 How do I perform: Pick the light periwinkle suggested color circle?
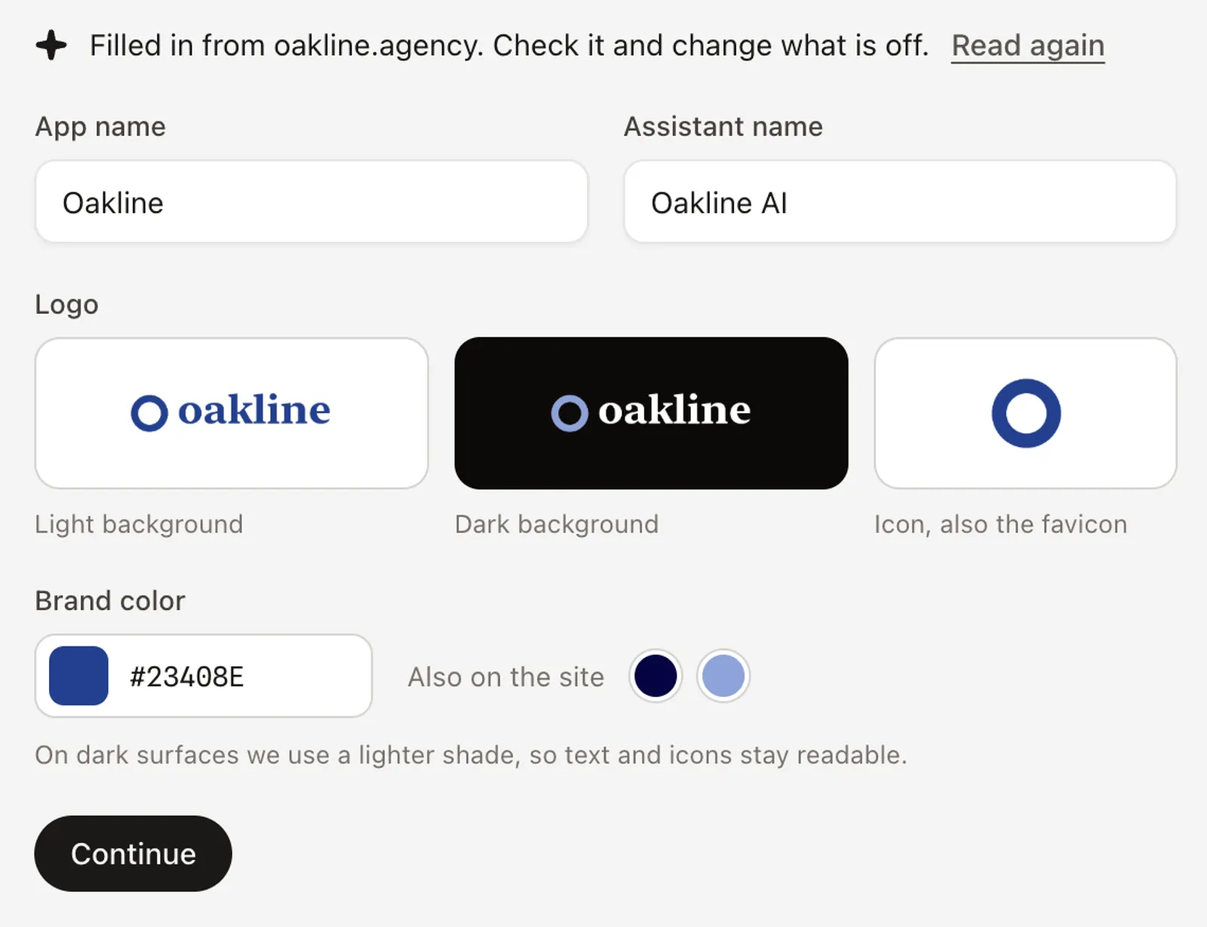pos(723,676)
